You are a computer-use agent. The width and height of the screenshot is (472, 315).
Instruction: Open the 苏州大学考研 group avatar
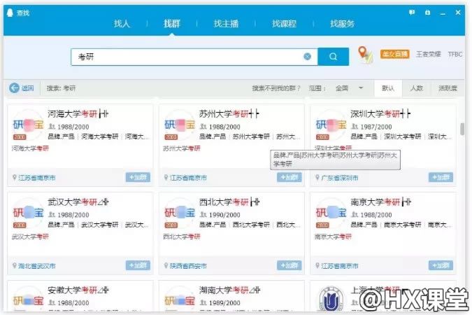[180, 125]
